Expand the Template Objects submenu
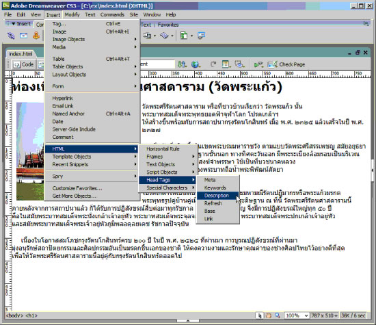 pos(92,157)
